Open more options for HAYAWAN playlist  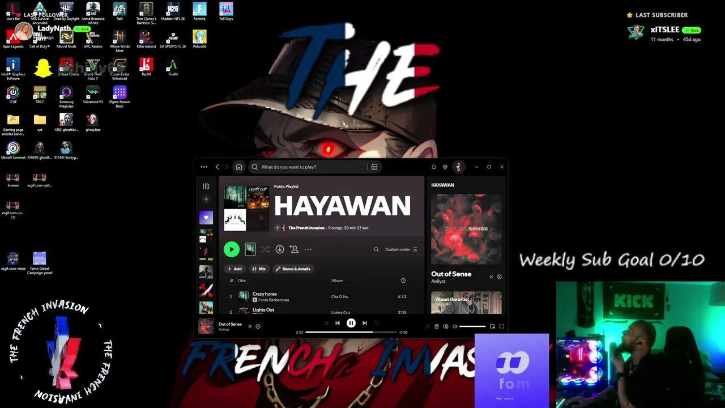pos(308,249)
